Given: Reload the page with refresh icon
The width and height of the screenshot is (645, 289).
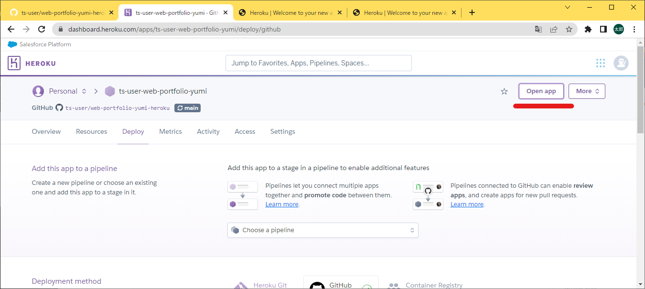Looking at the screenshot, I should (42, 29).
